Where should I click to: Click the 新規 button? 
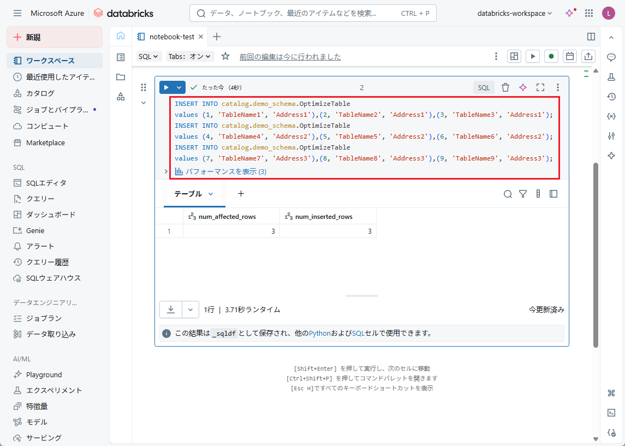point(55,37)
